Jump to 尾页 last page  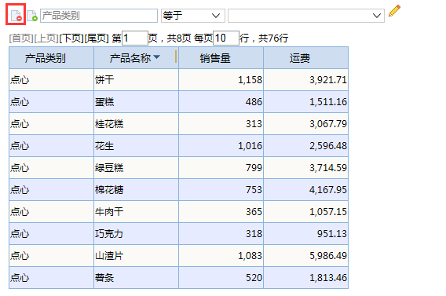click(97, 38)
